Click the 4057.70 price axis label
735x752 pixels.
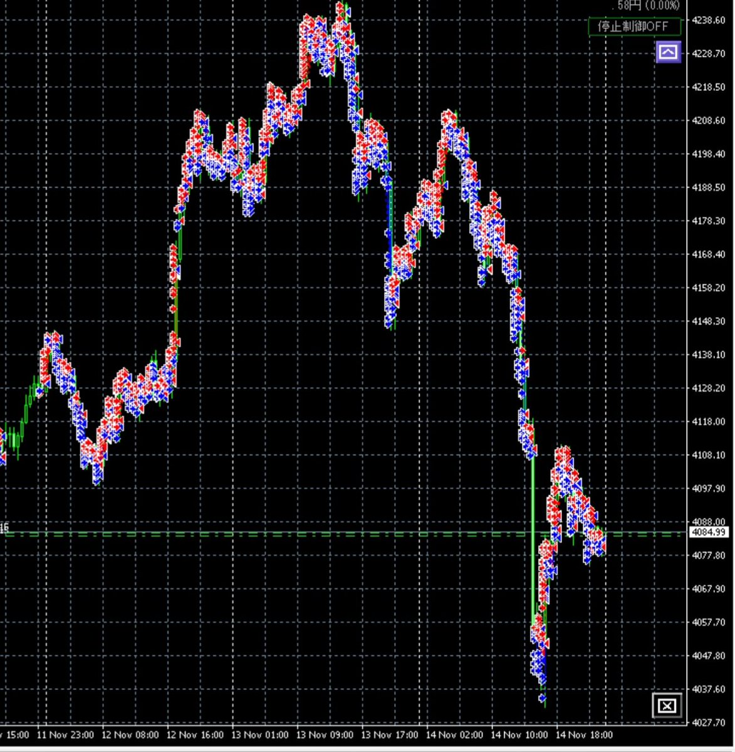pyautogui.click(x=709, y=622)
